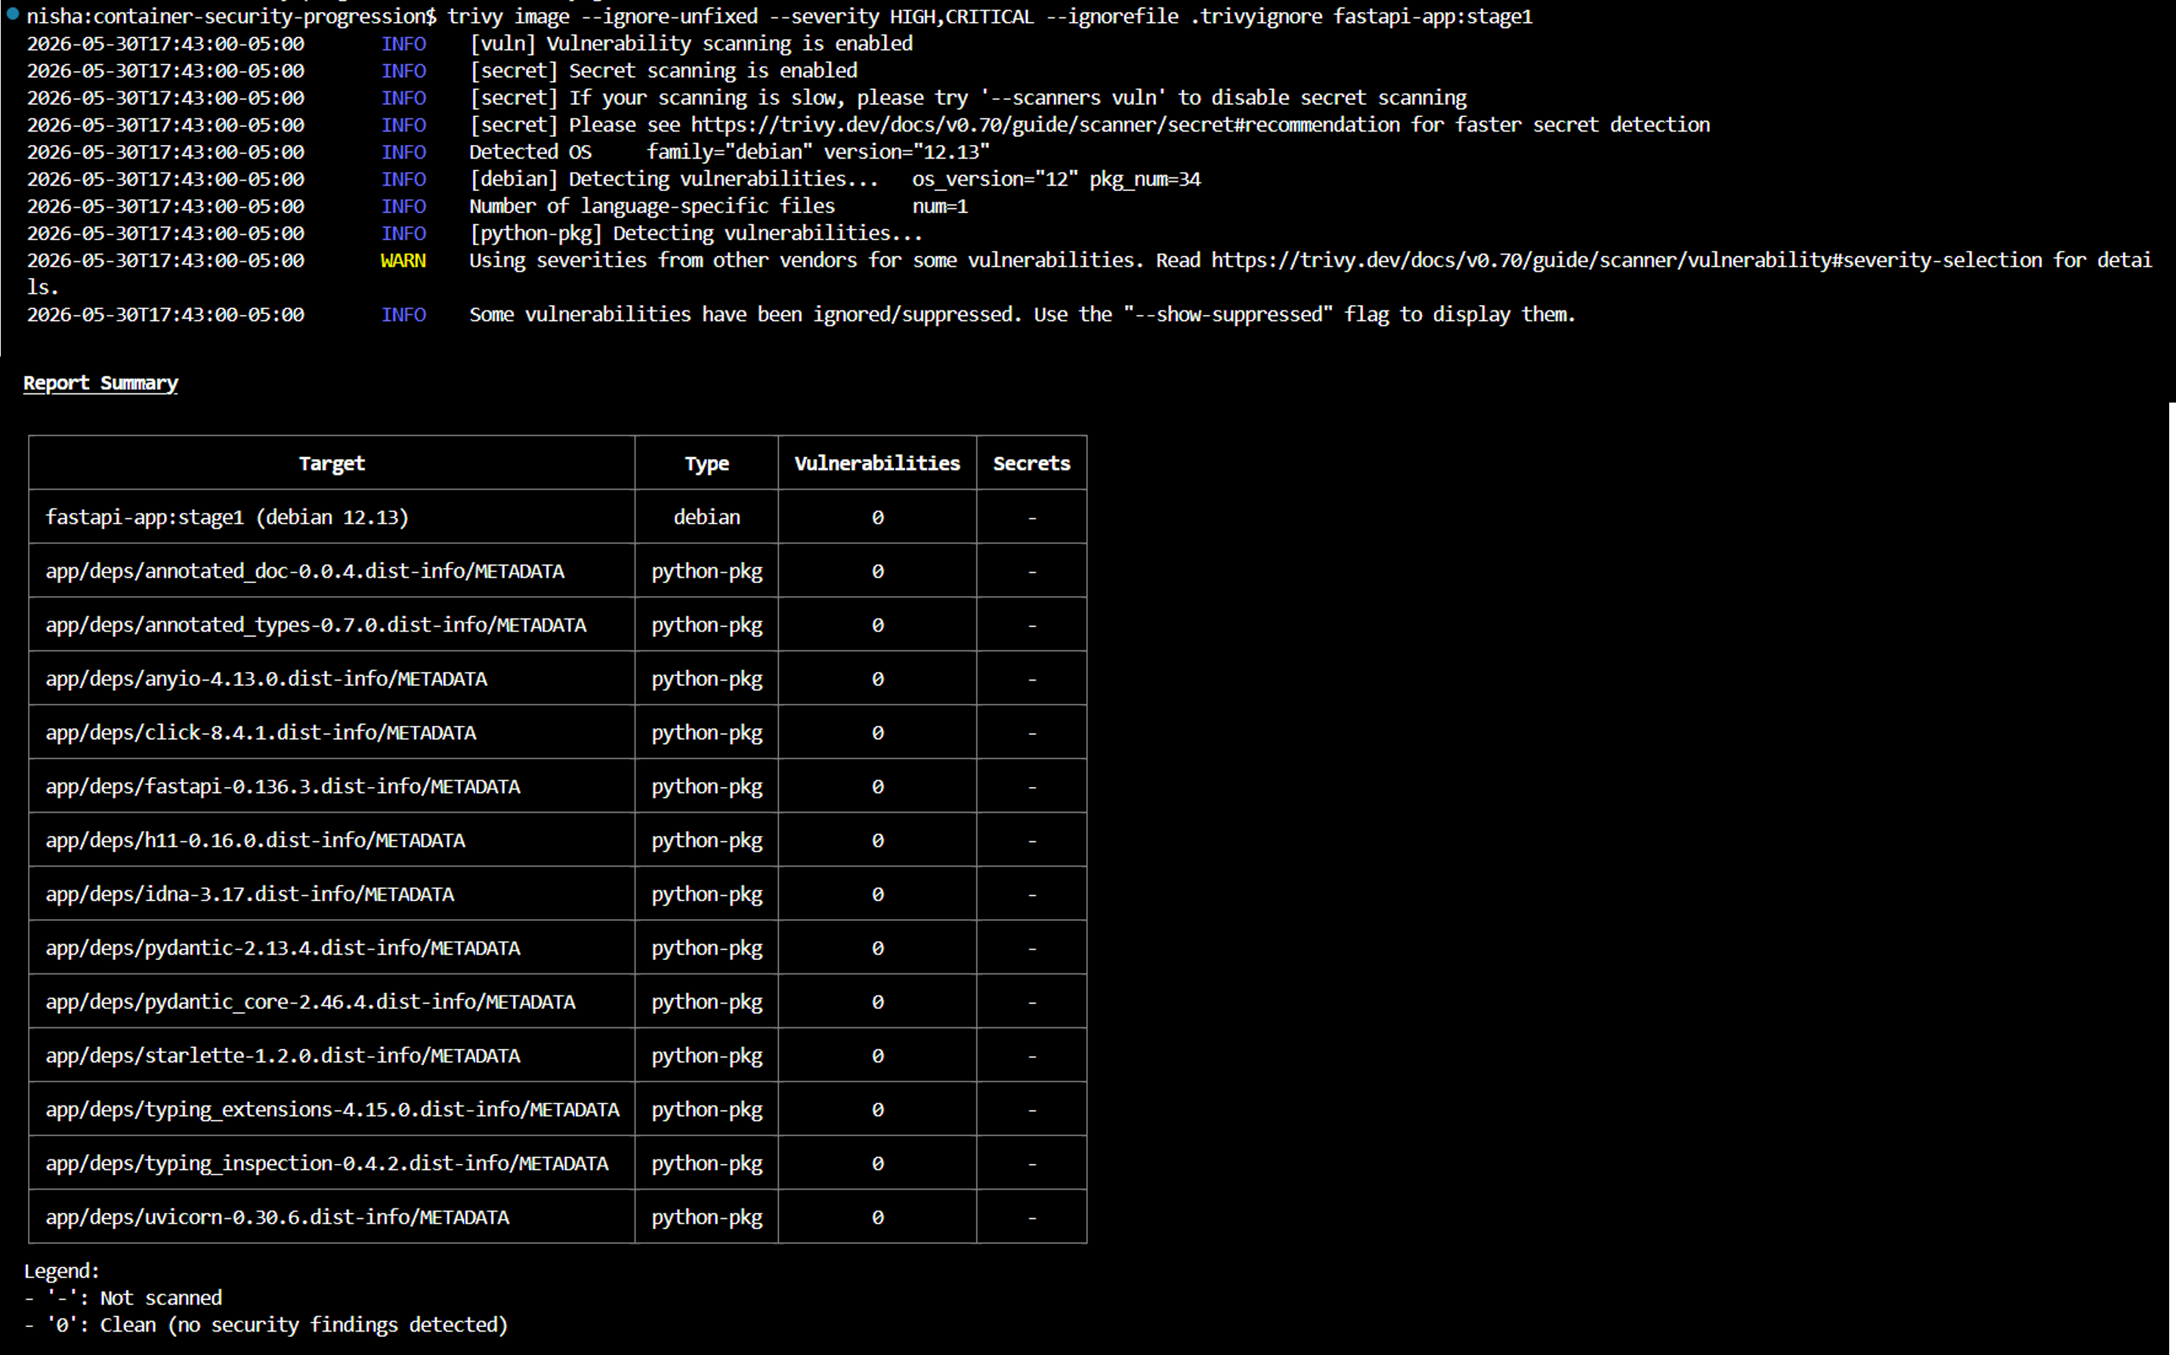Select the uvicorn-0.30.6 METADATA row

[558, 1216]
